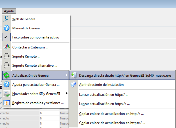Click the green refresh icon for Actualización de Genera

pos(7,75)
